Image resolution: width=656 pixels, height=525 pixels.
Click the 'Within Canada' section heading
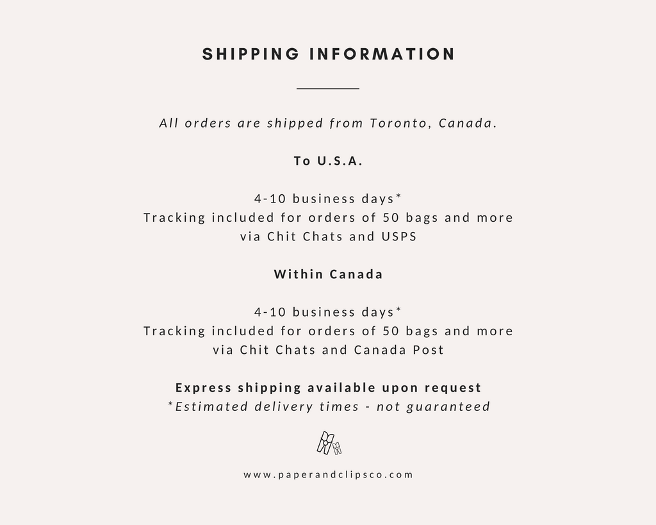pyautogui.click(x=328, y=274)
